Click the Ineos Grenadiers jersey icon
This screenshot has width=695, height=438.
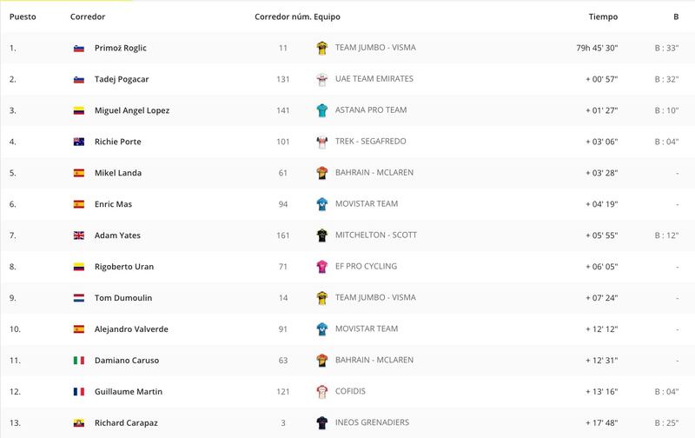click(x=321, y=423)
